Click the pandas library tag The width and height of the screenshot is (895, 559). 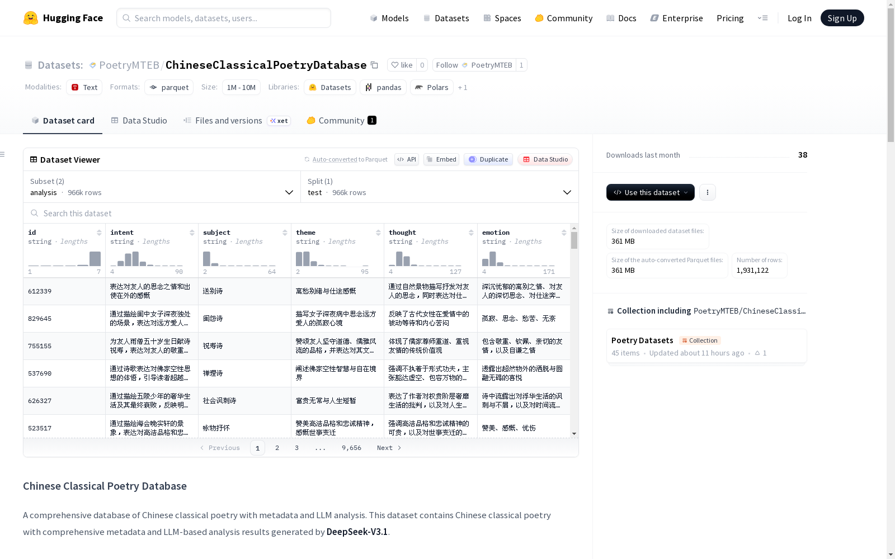(383, 87)
